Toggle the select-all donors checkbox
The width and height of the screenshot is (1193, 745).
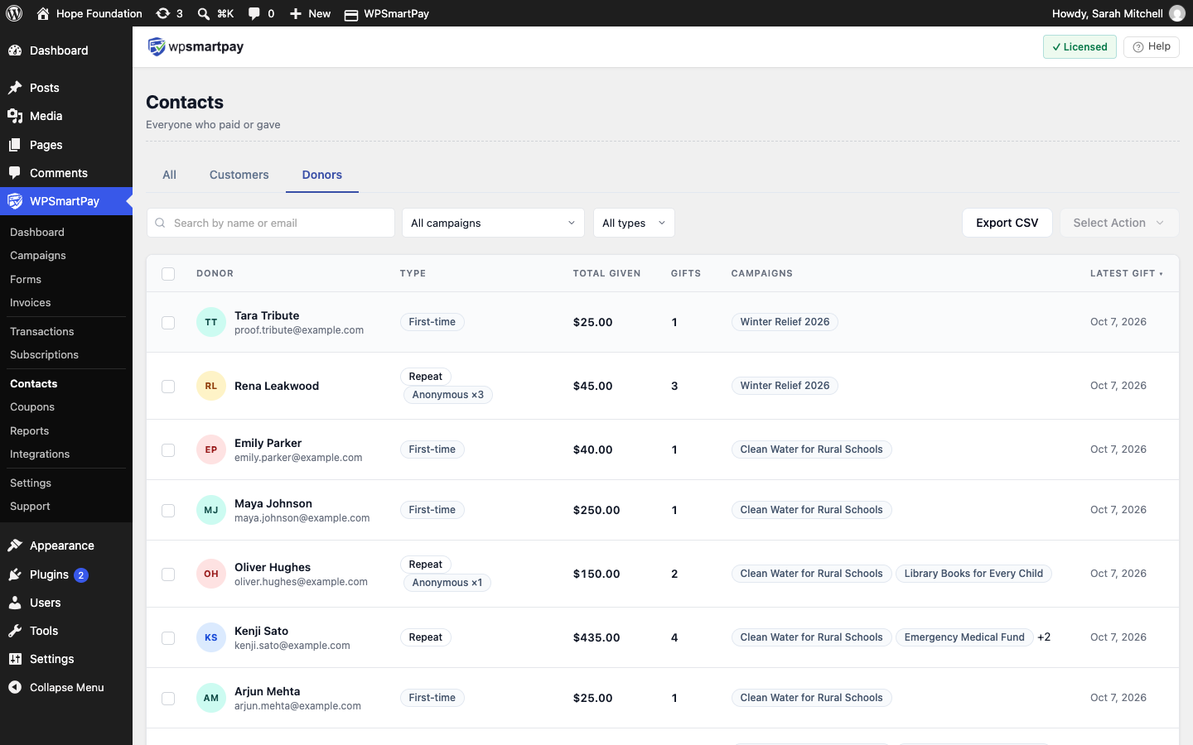pyautogui.click(x=168, y=274)
